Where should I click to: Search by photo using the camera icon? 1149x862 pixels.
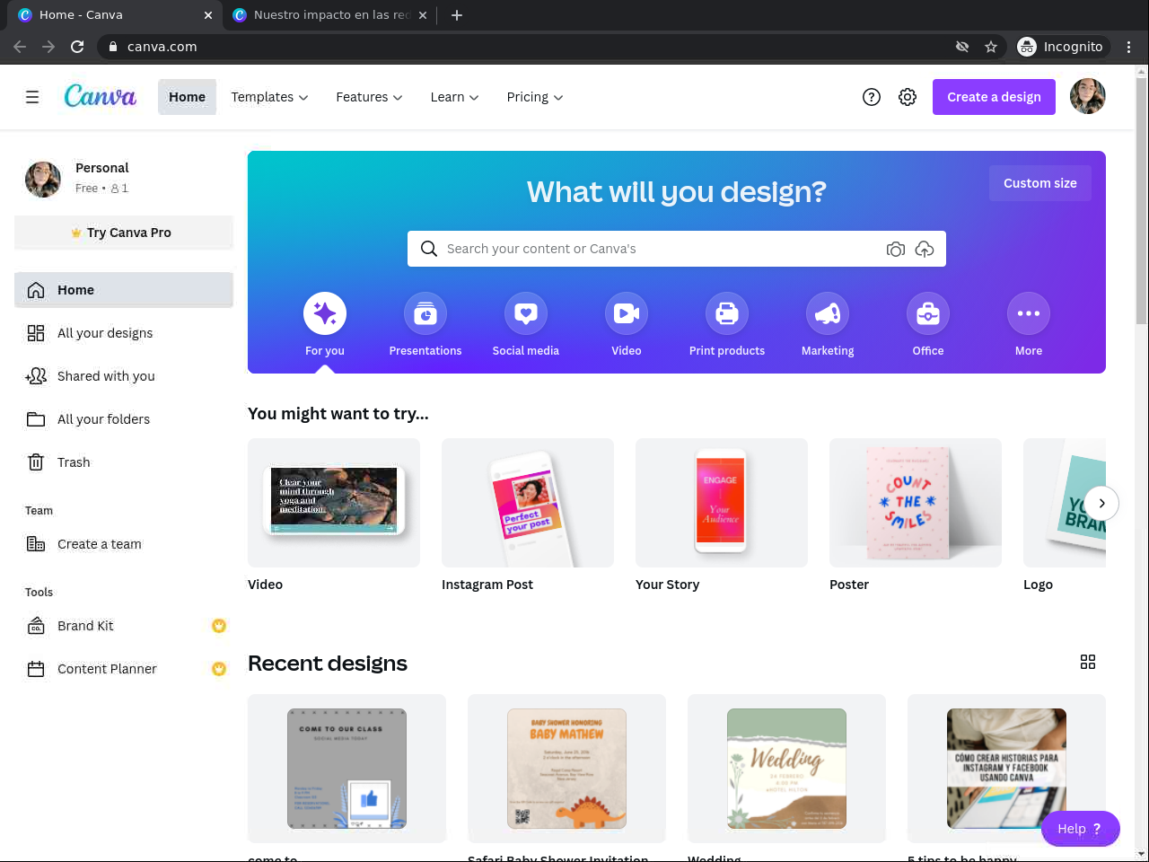coord(896,249)
